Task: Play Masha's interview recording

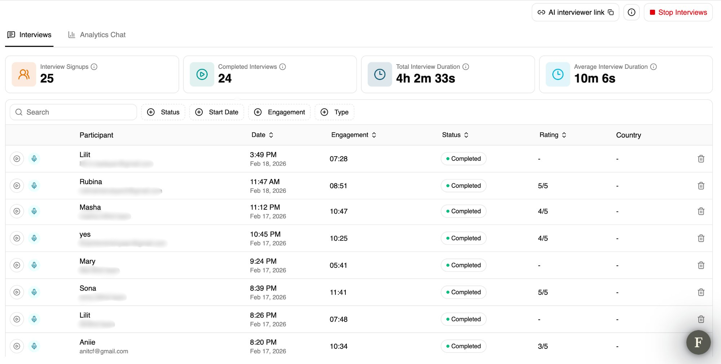Action: [x=17, y=211]
